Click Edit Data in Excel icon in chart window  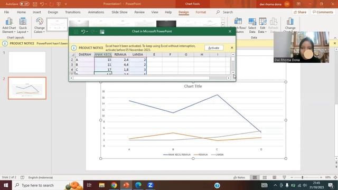(x=102, y=32)
